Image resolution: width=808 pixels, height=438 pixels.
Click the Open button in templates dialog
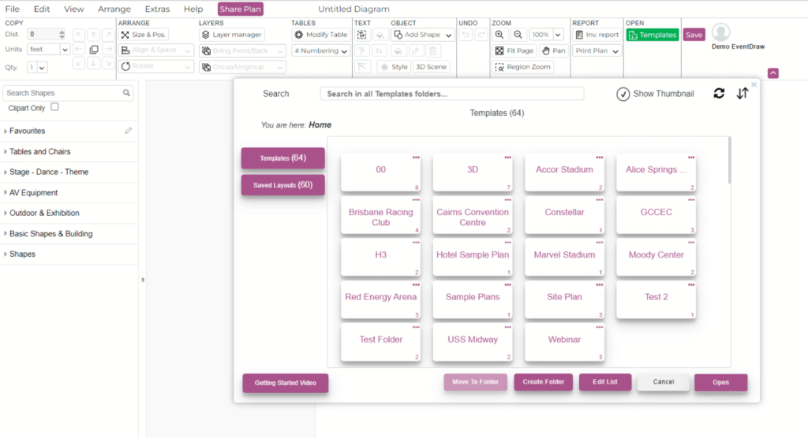coord(720,382)
